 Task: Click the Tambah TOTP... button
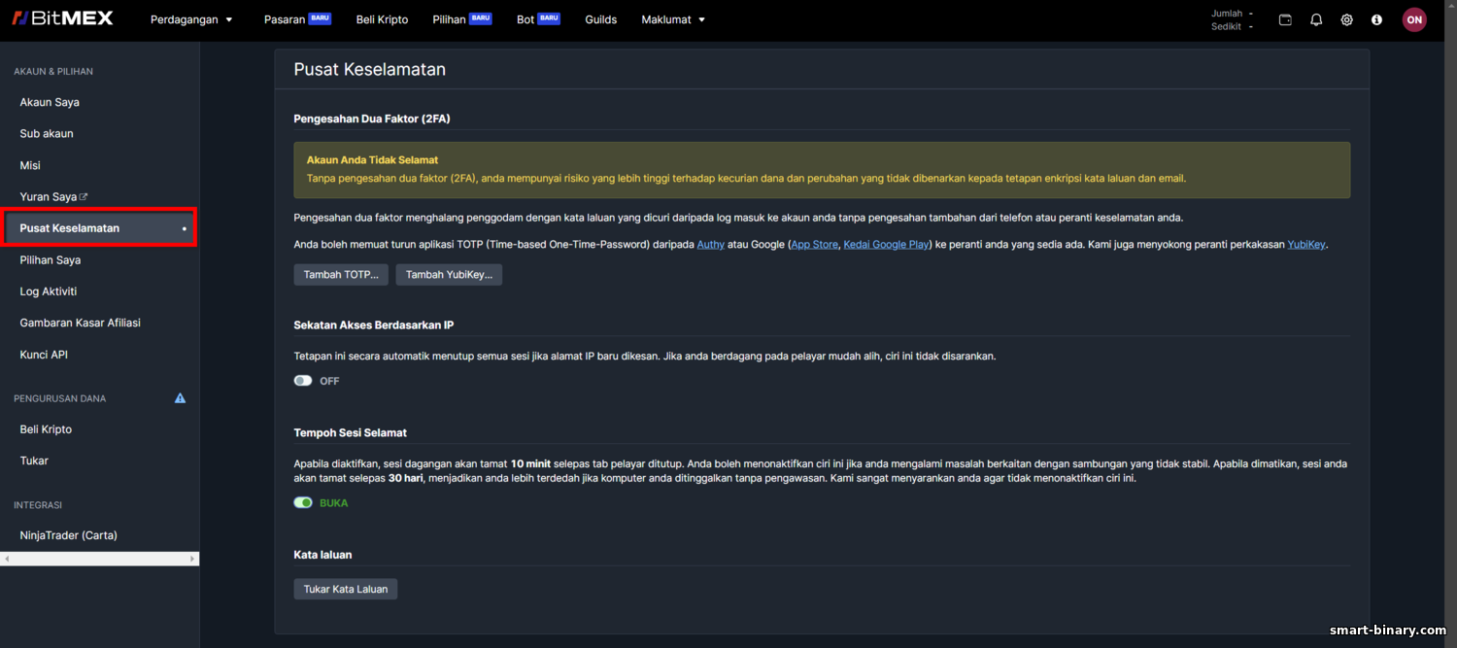[341, 275]
